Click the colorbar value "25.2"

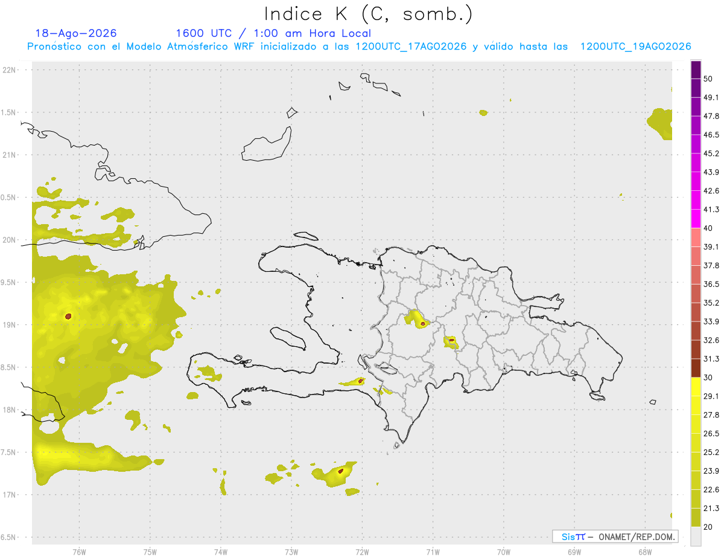(711, 452)
